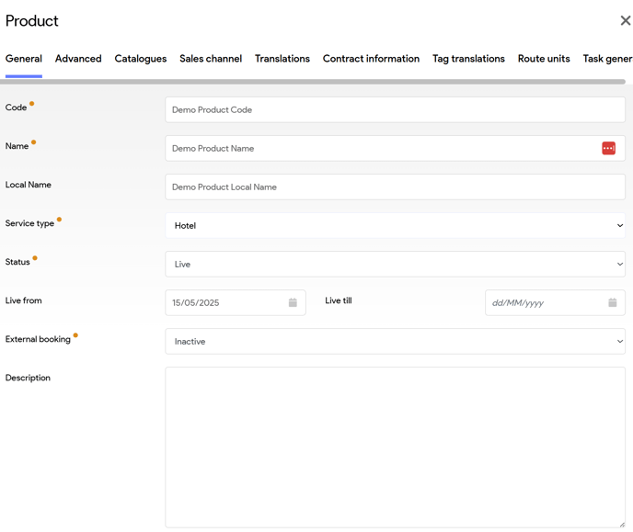Click the Code input field

[395, 109]
